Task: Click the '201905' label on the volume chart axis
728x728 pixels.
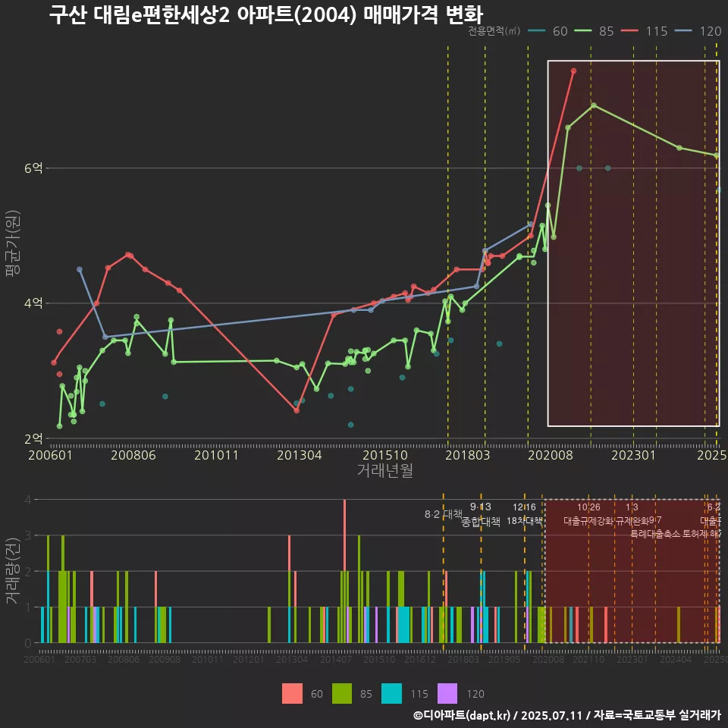Action: click(x=504, y=659)
